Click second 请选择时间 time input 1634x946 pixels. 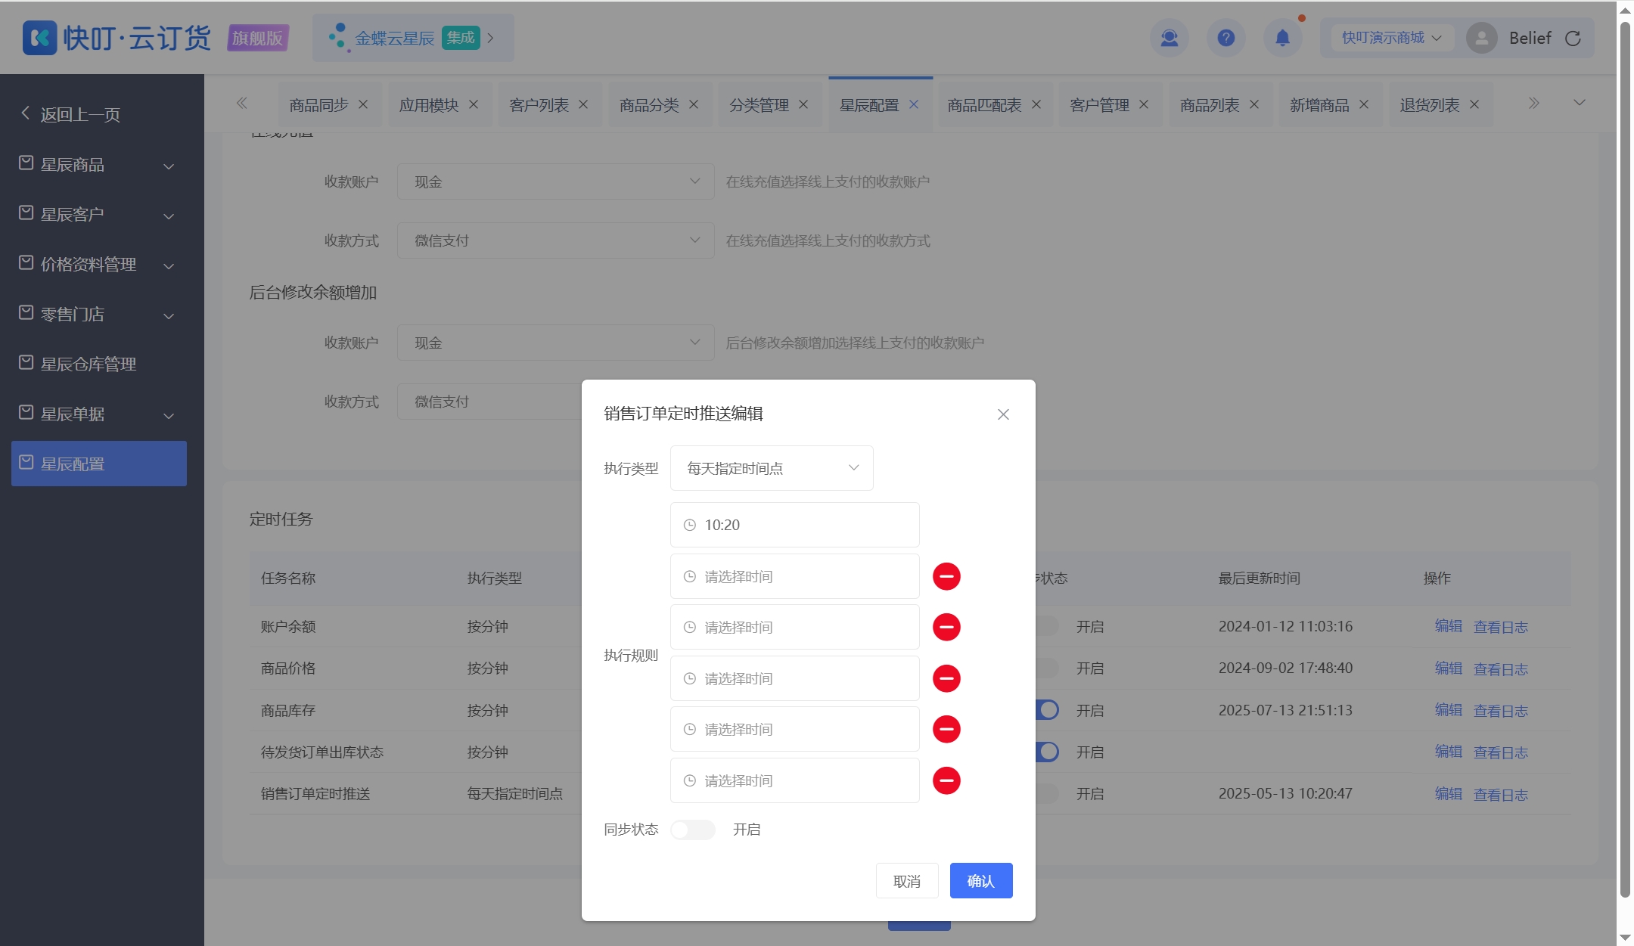(x=794, y=627)
